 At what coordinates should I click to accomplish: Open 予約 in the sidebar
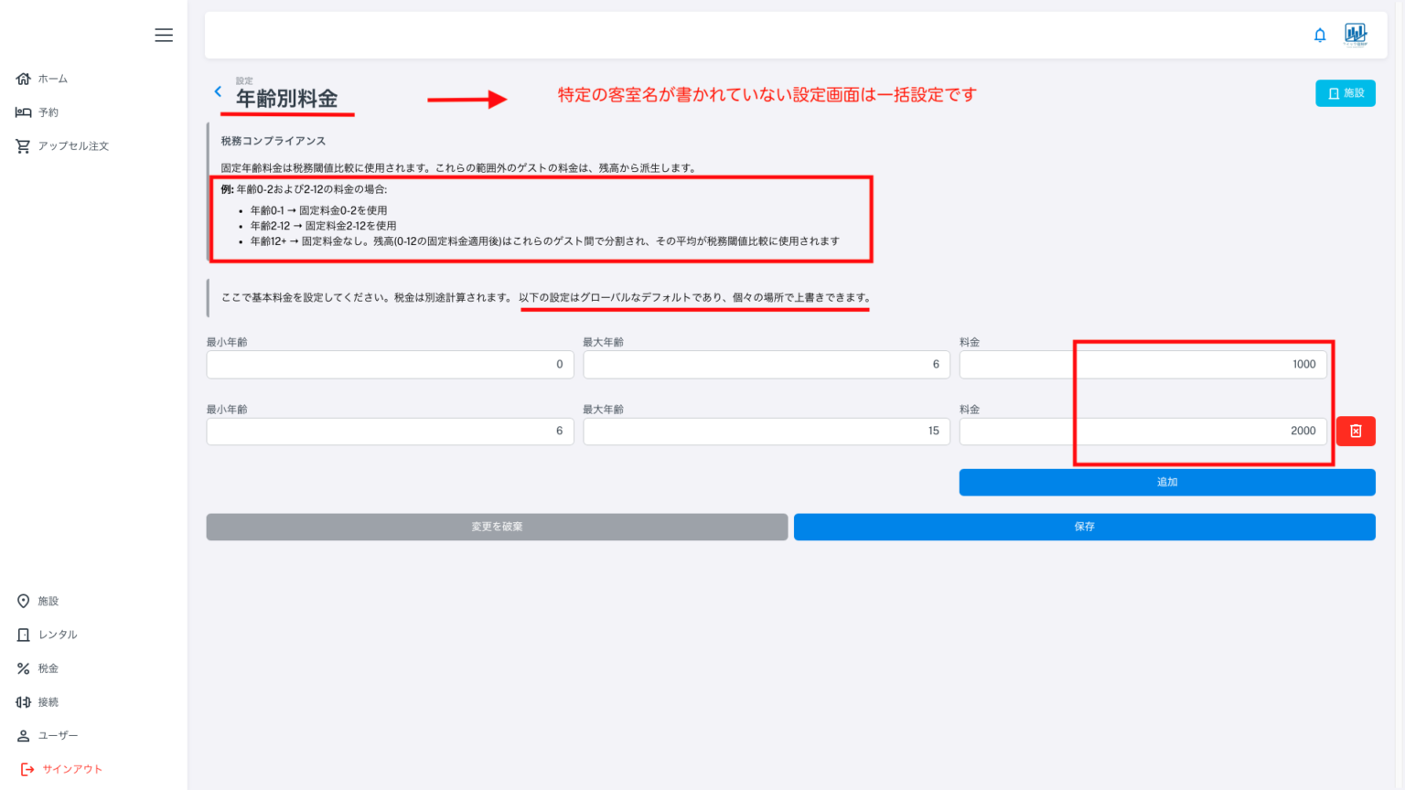pos(48,112)
